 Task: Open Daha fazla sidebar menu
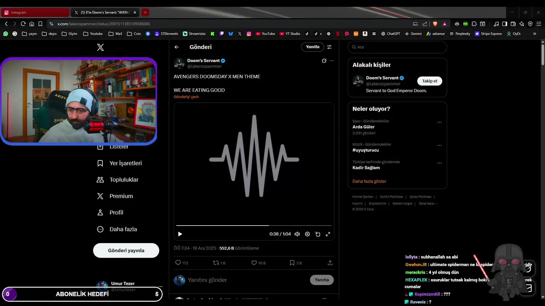[x=117, y=229]
